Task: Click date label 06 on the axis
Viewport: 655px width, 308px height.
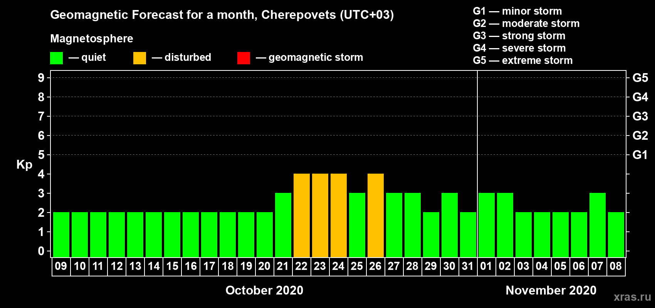Action: [x=579, y=266]
